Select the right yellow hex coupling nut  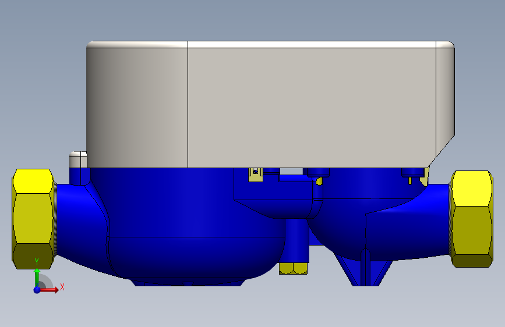[472, 219]
